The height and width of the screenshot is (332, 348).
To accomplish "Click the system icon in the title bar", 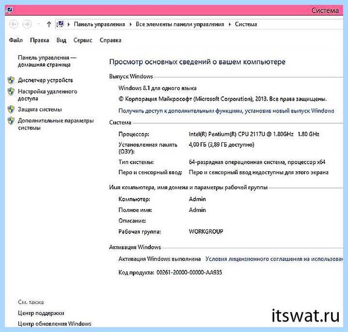I will (9, 10).
